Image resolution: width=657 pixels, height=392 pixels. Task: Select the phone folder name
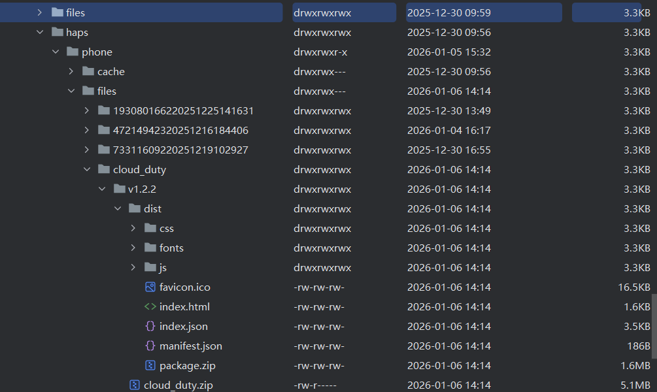tap(97, 52)
